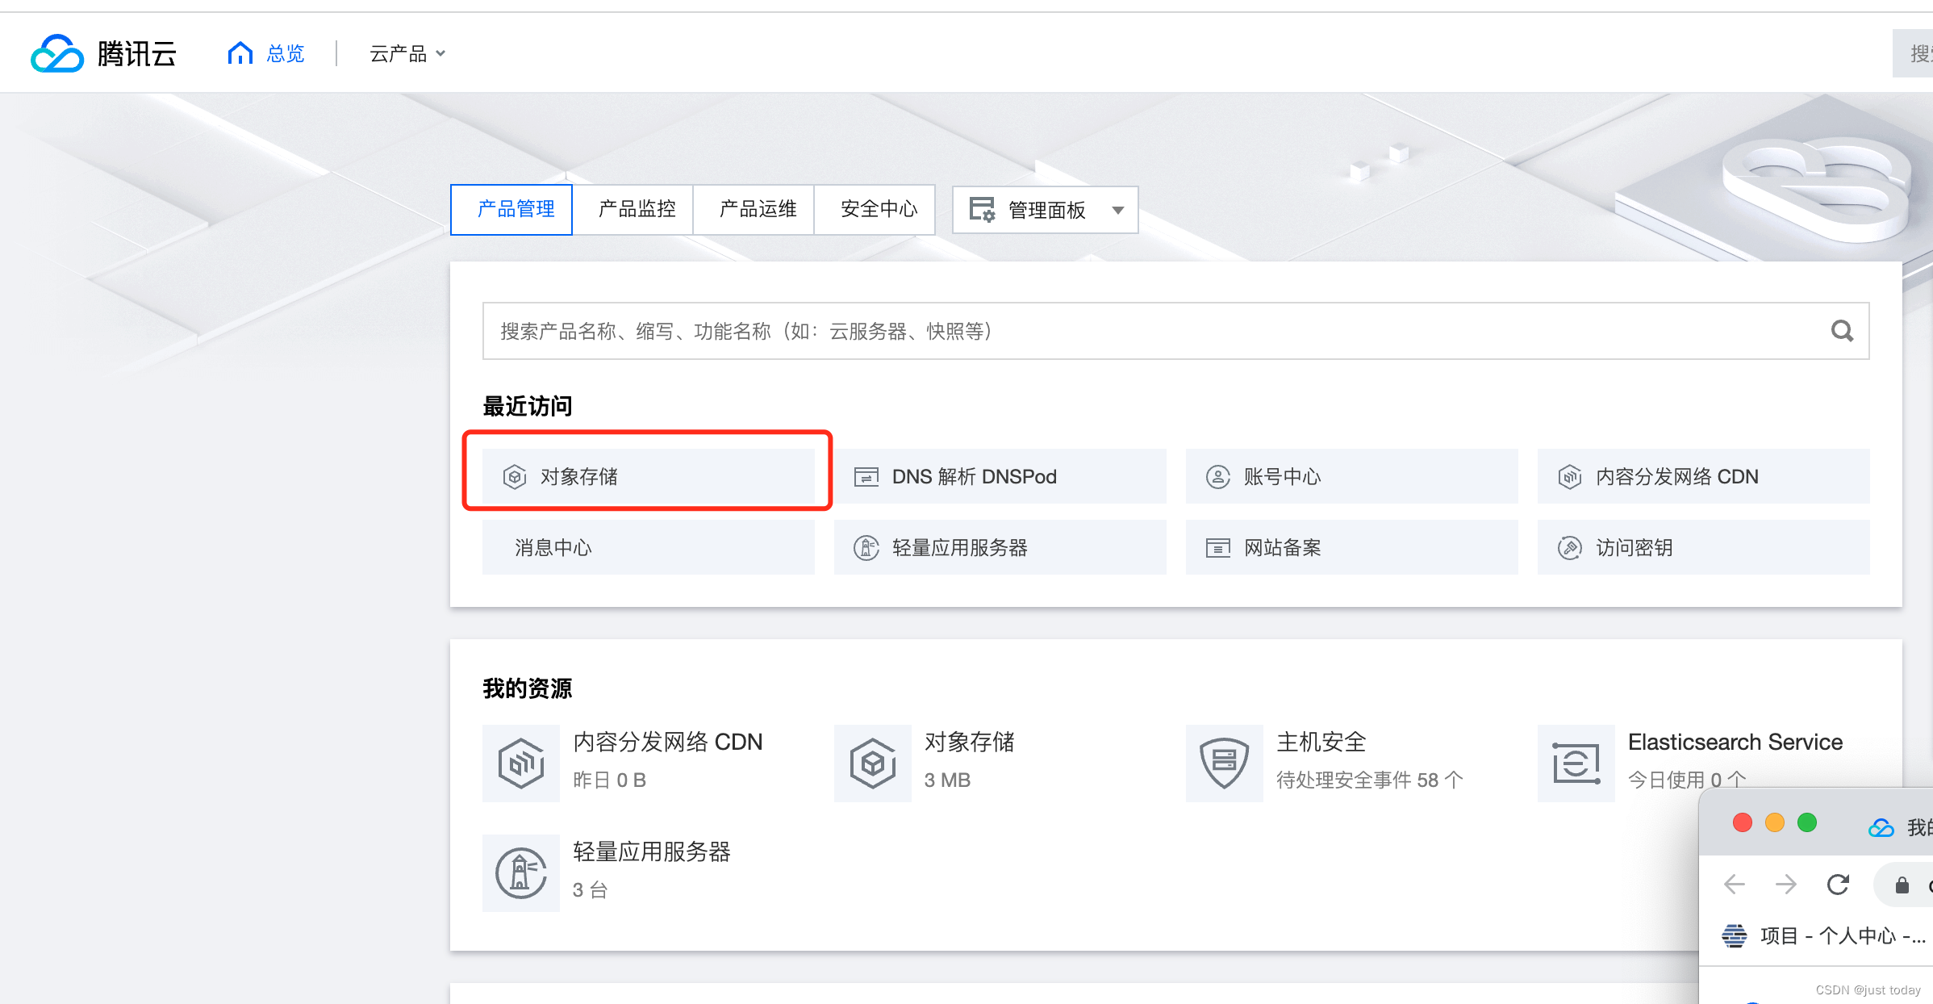Click the large lighthouse resource icon
Image resolution: width=1933 pixels, height=1004 pixels.
pyautogui.click(x=521, y=873)
